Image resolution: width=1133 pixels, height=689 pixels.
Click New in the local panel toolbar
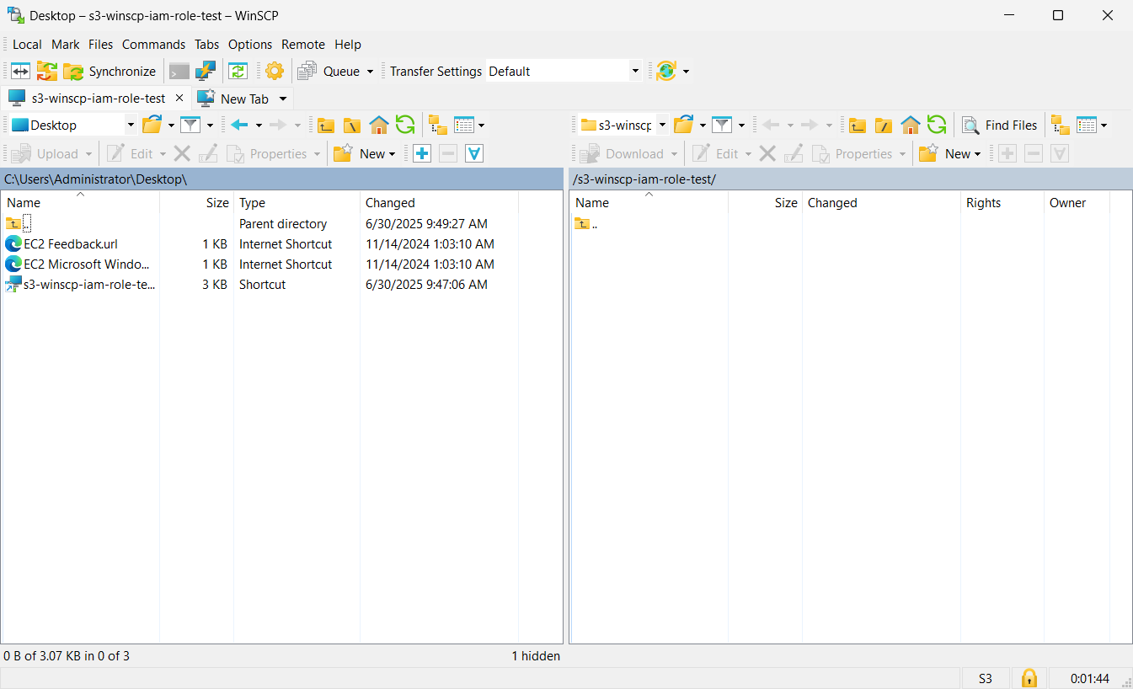pyautogui.click(x=364, y=154)
